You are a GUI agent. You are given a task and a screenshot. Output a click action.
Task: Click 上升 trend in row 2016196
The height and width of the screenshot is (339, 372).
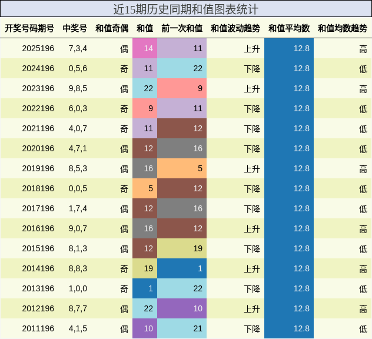(x=252, y=229)
